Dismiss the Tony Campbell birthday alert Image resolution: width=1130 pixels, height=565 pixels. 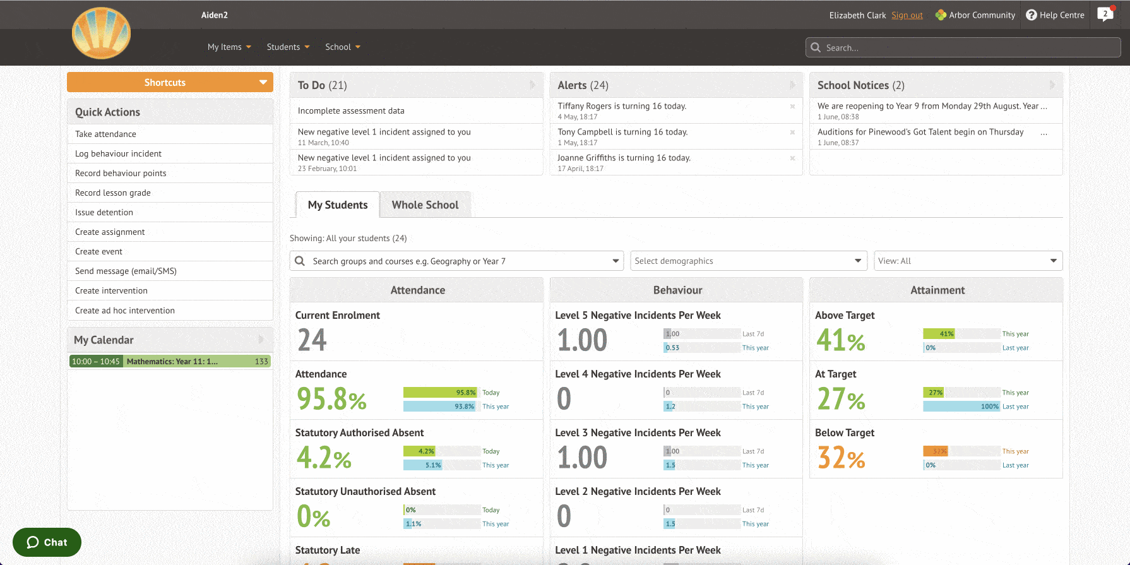[x=792, y=132]
